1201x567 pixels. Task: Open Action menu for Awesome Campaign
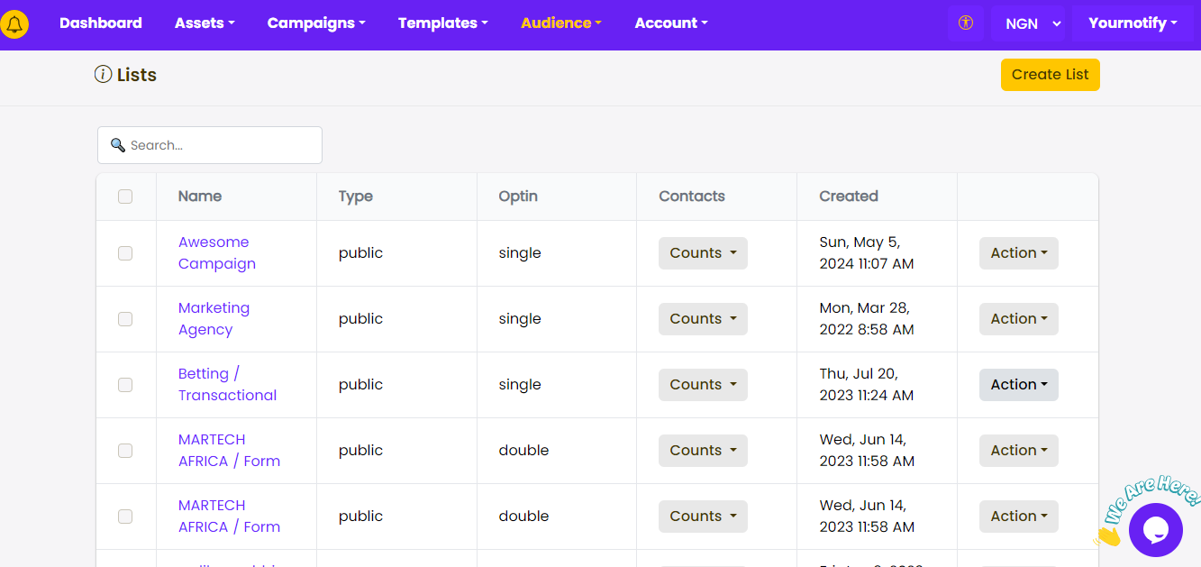[x=1019, y=253]
